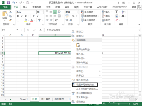Click the Copy icon in clipboard group

pos(10,16)
